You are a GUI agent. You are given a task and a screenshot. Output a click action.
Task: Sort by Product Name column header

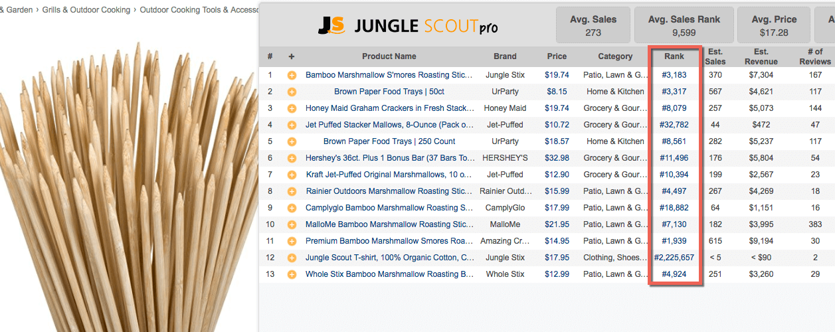[x=389, y=56]
